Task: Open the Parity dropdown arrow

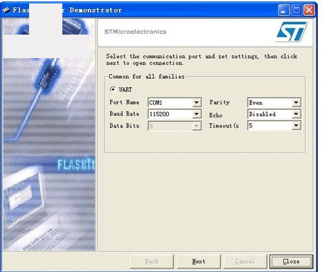Action: 296,102
